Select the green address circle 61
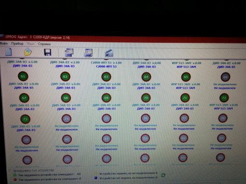The width and height of the screenshot is (246, 184). 23,76
